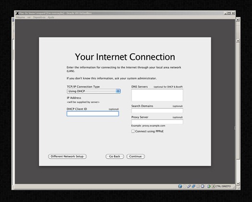
Task: Maximize the VirtualBox window
Action: tap(229, 13)
